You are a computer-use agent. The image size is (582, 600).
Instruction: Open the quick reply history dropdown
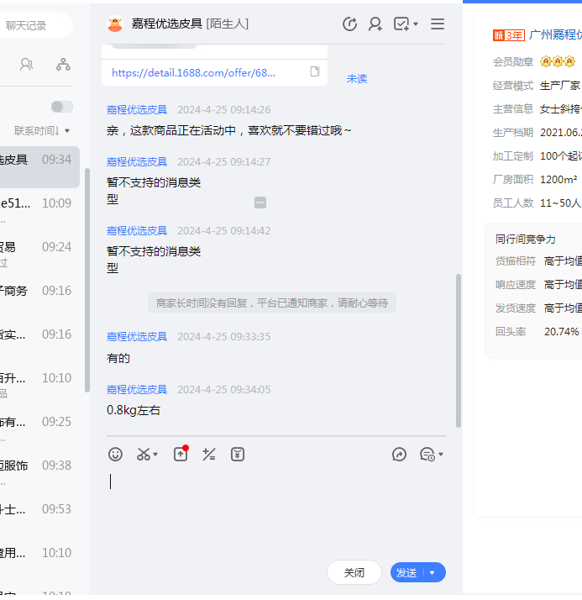430,454
